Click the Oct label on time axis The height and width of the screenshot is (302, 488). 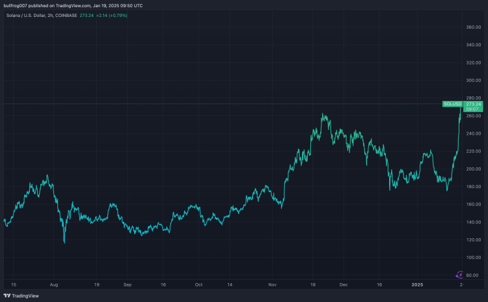[198, 284]
